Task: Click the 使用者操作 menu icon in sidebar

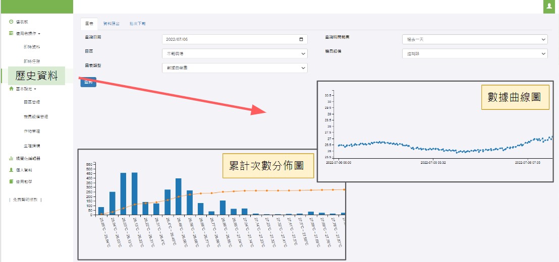Action: (11, 34)
